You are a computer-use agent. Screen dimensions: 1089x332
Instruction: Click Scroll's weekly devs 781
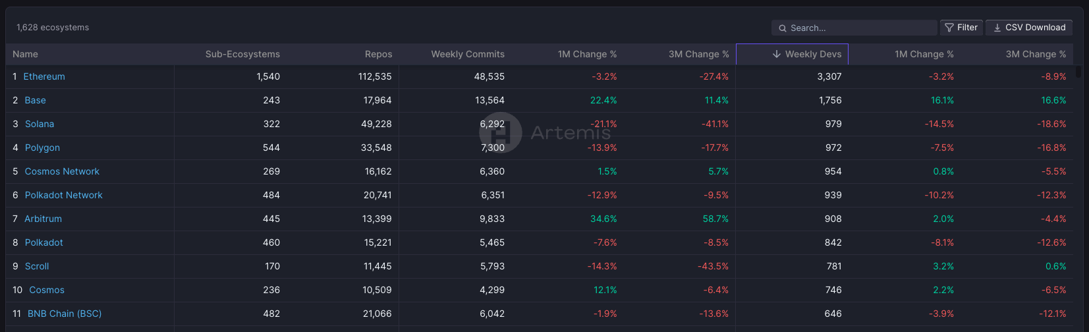tap(834, 266)
